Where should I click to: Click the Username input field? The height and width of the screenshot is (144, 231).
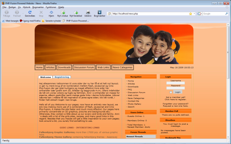(176, 83)
